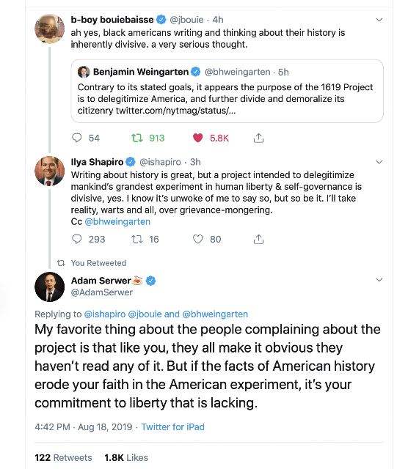408x469 pixels.
Task: Reply to Ilya Shapiro's tweet
Action: pos(77,239)
